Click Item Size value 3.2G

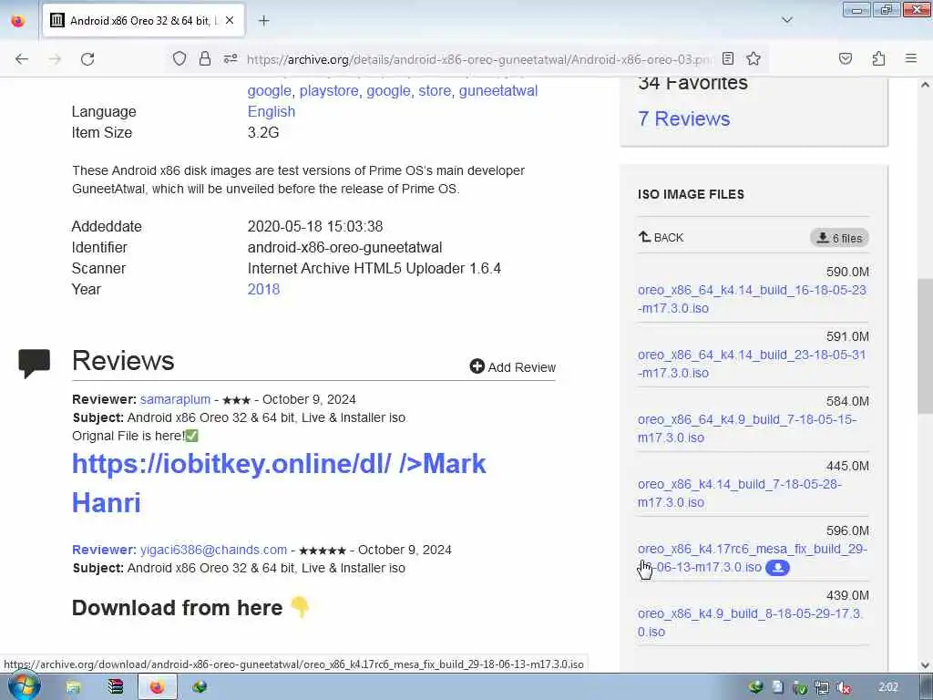263,132
